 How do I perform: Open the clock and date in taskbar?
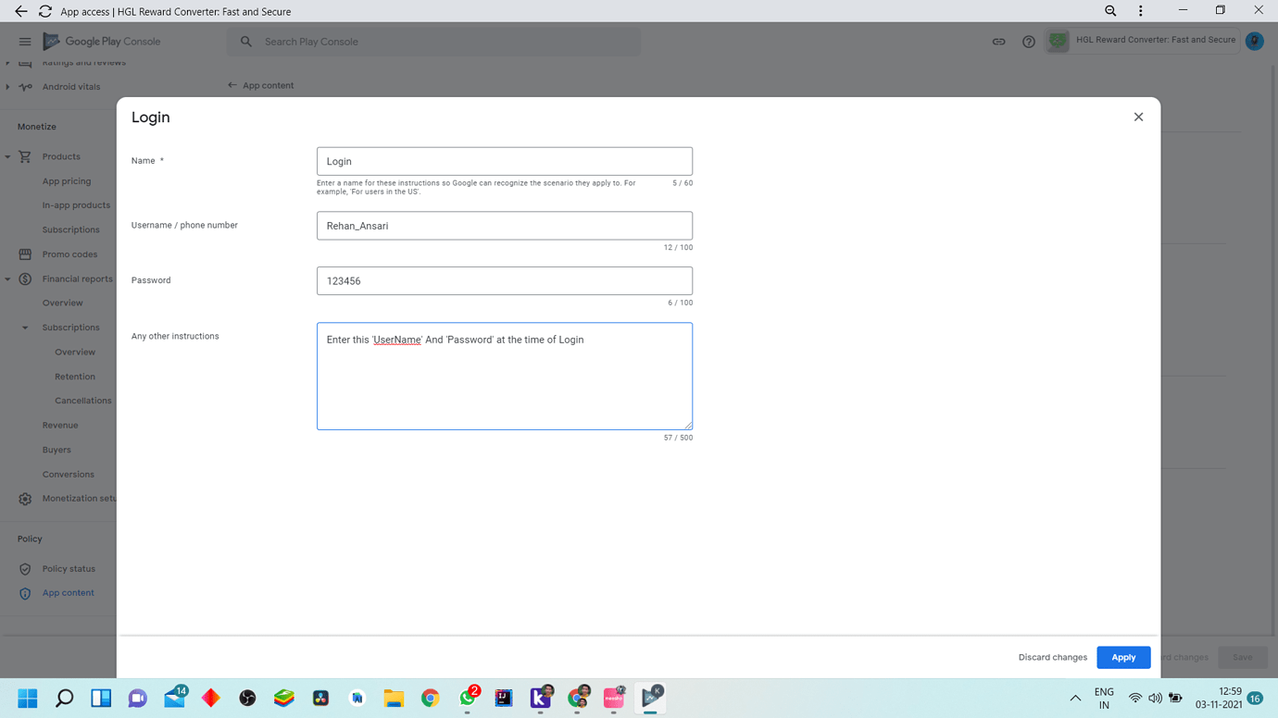coord(1219,698)
